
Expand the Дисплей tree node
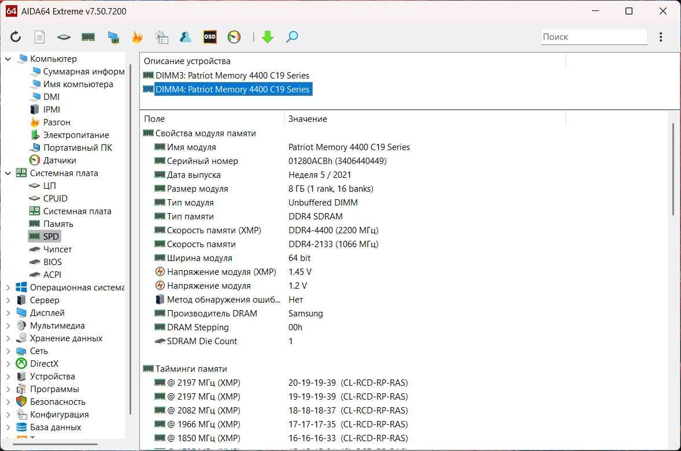[x=8, y=312]
